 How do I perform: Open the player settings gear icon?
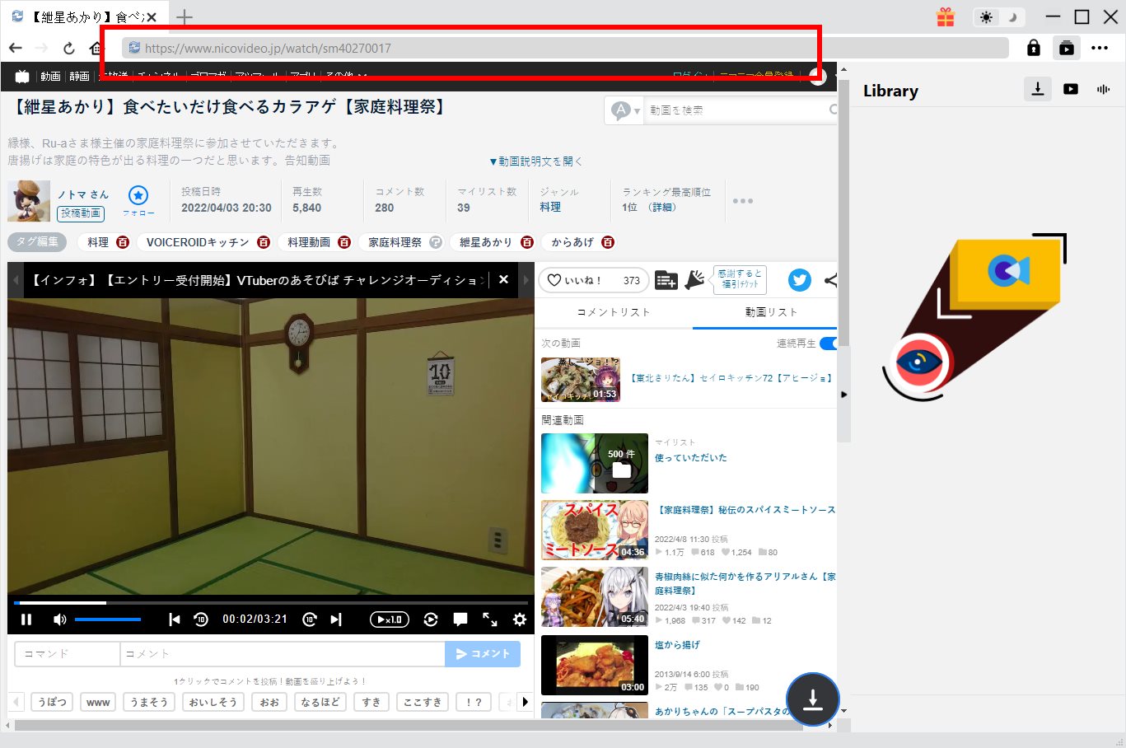click(x=519, y=619)
